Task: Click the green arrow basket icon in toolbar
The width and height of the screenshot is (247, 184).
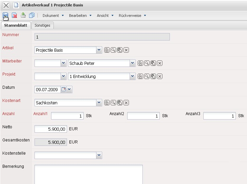Action: tap(23, 15)
